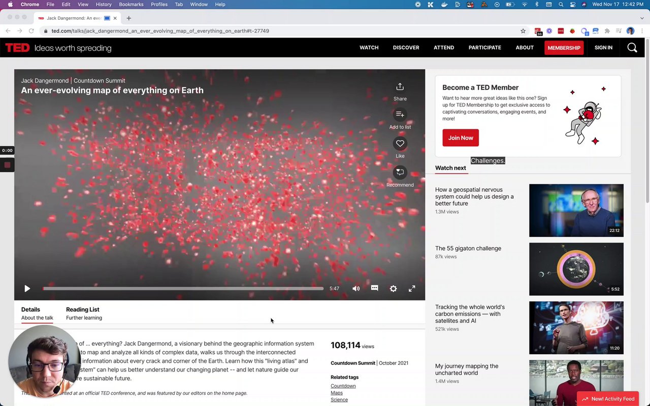Click the Recommend icon

(x=400, y=173)
